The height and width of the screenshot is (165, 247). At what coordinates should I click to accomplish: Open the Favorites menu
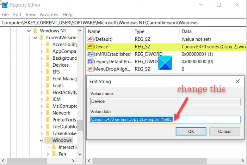[x=49, y=15]
